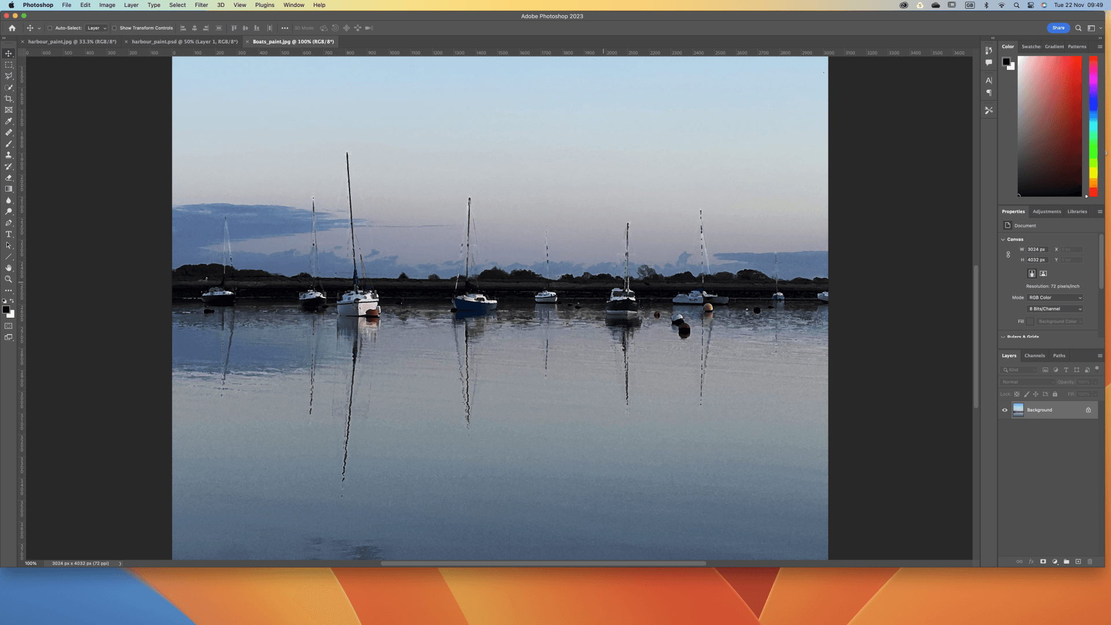
Task: Select the Crop tool
Action: click(9, 99)
